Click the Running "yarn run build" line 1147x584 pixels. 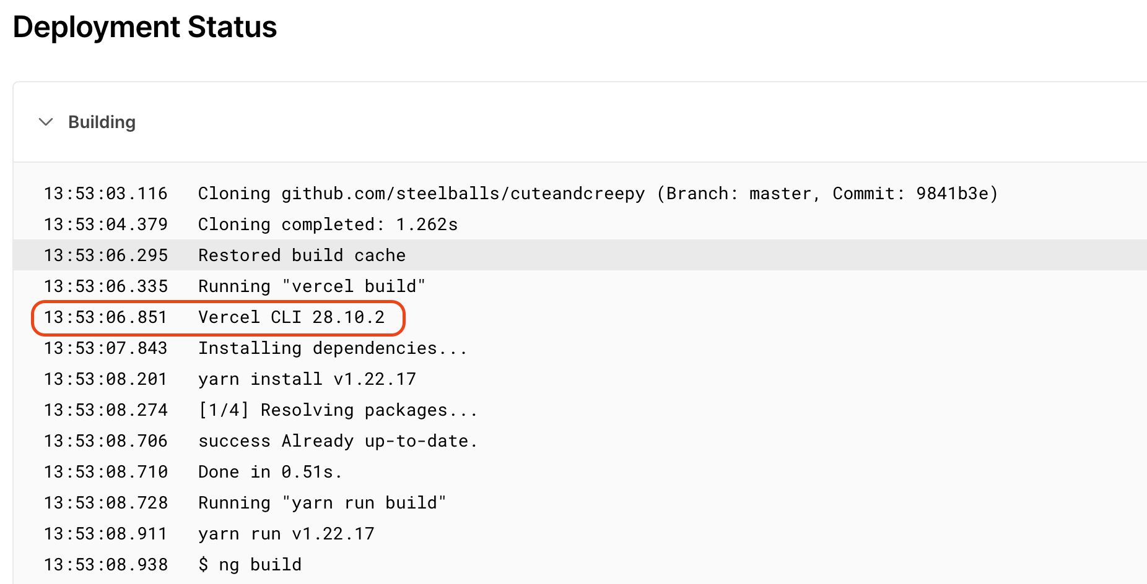(x=580, y=502)
